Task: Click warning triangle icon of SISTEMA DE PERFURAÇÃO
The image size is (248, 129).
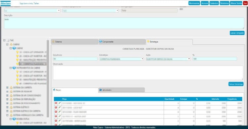Action: coord(11,99)
